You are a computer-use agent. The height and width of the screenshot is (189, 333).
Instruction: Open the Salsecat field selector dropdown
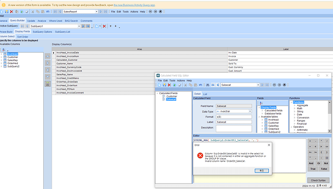pyautogui.click(x=258, y=85)
